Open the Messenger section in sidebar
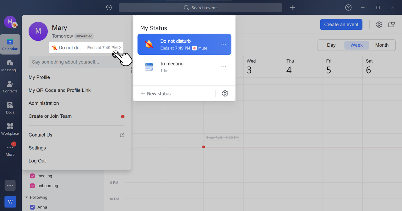 [x=10, y=66]
